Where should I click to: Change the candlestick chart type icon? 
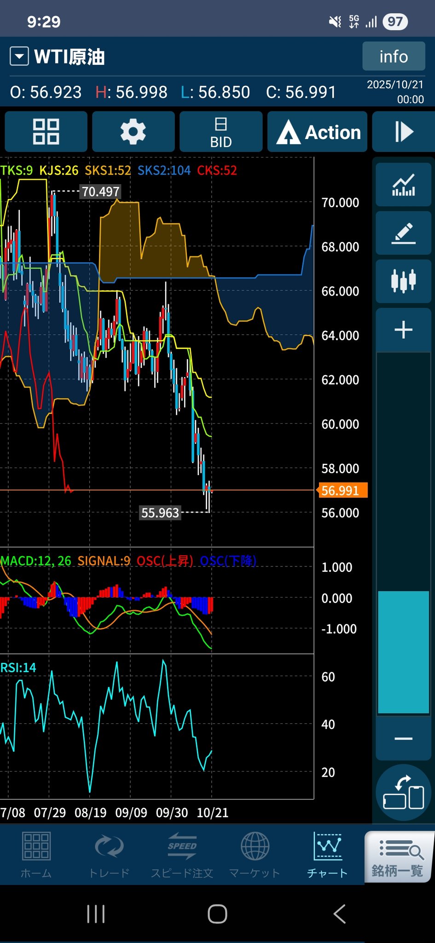tap(403, 281)
